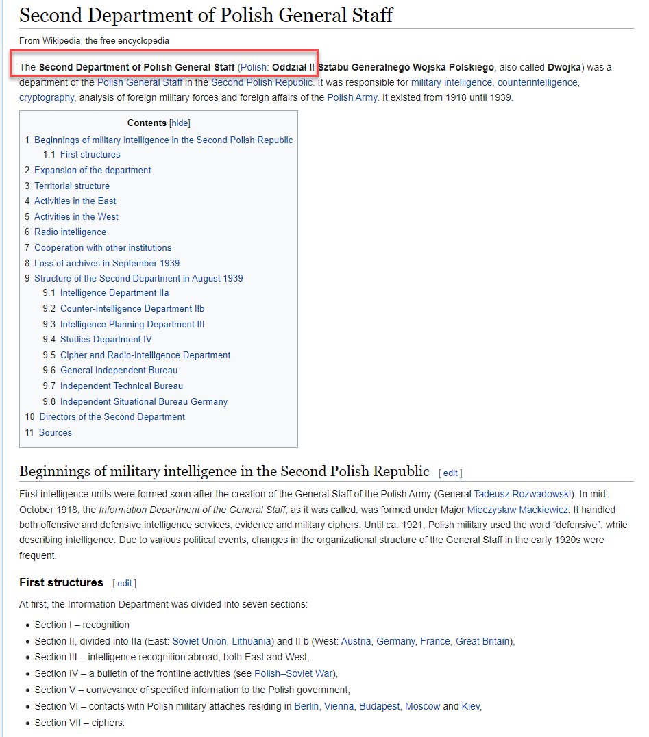649x737 pixels.
Task: Open the Sources contents entry
Action: 56,432
